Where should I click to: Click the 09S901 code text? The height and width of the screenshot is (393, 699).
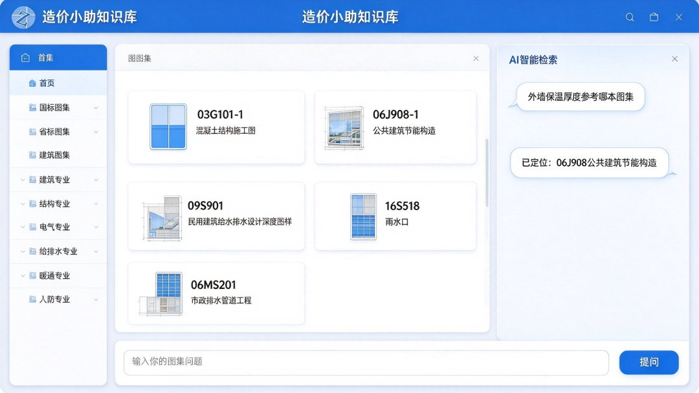click(205, 206)
